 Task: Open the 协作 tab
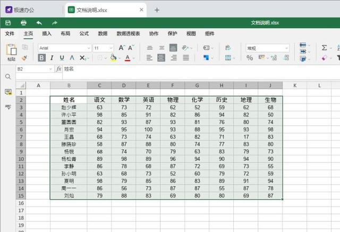(154, 33)
